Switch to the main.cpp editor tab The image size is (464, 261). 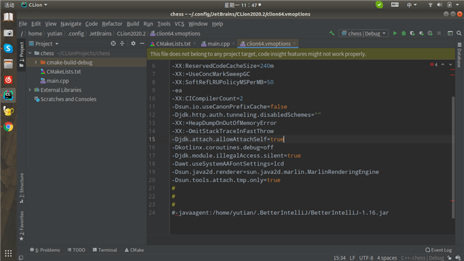218,43
